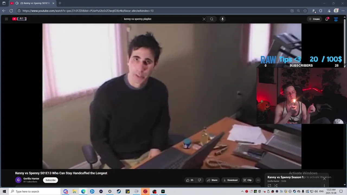The image size is (347, 195).
Task: Close the Kenny vs Spenny tab
Action: click(x=53, y=3)
